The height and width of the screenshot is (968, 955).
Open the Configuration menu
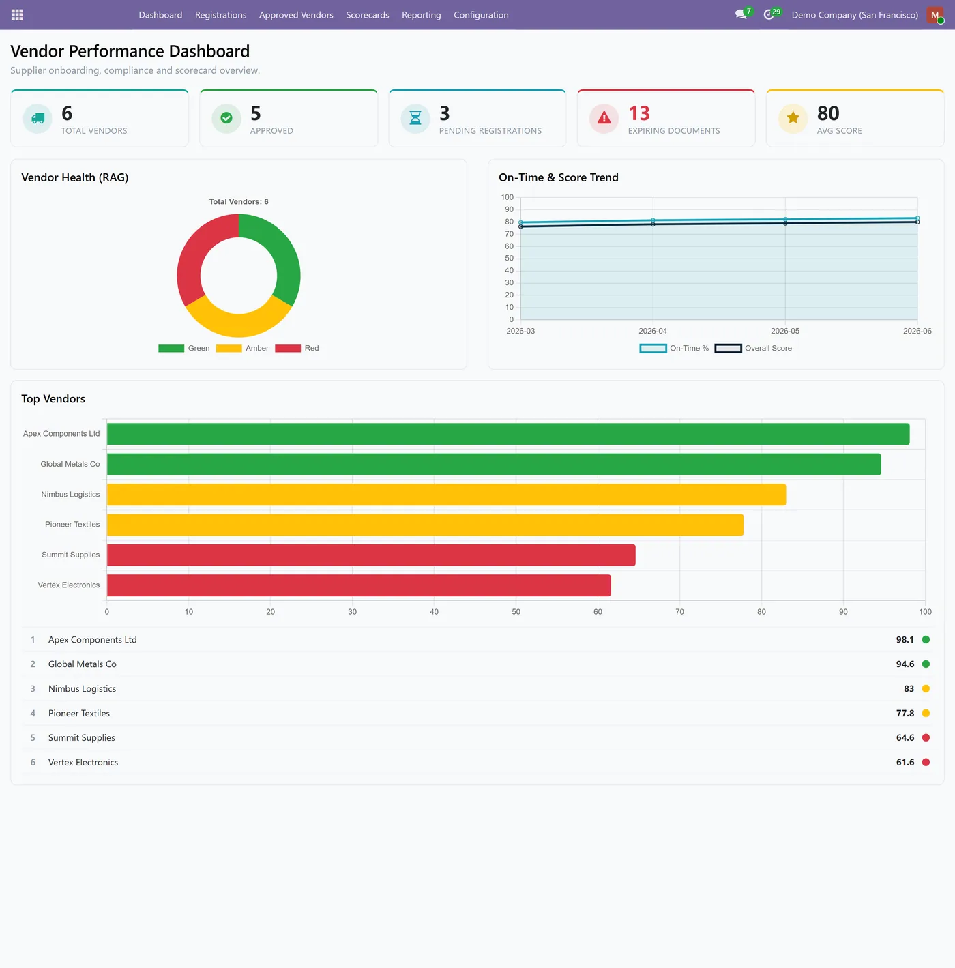click(x=481, y=14)
